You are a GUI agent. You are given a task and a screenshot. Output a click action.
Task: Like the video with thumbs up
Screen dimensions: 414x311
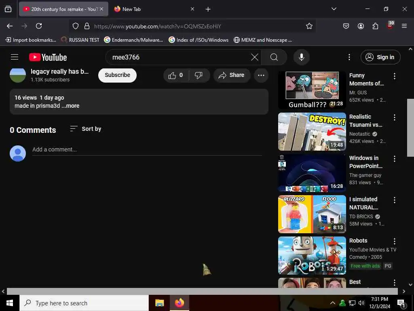click(175, 75)
